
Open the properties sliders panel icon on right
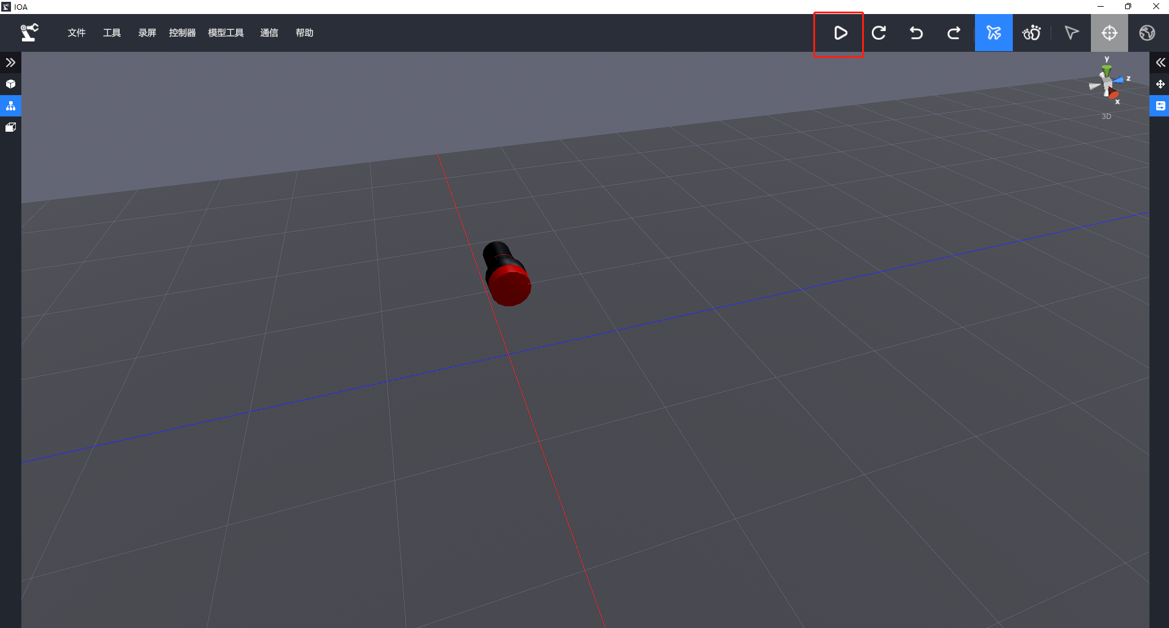pyautogui.click(x=1160, y=105)
